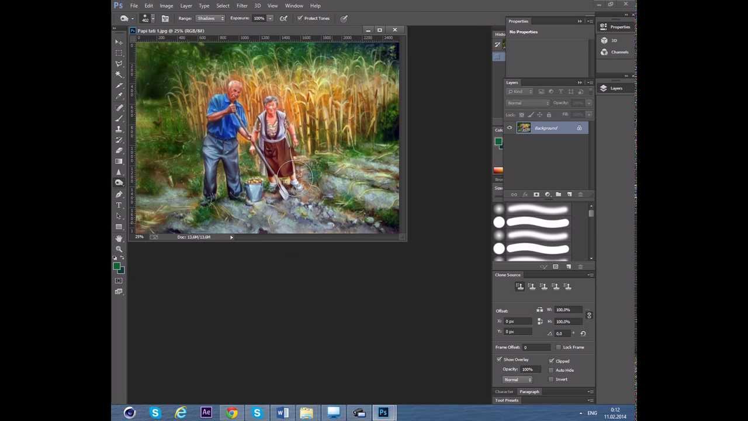Image resolution: width=748 pixels, height=421 pixels.
Task: Select the Move tool
Action: (x=119, y=42)
